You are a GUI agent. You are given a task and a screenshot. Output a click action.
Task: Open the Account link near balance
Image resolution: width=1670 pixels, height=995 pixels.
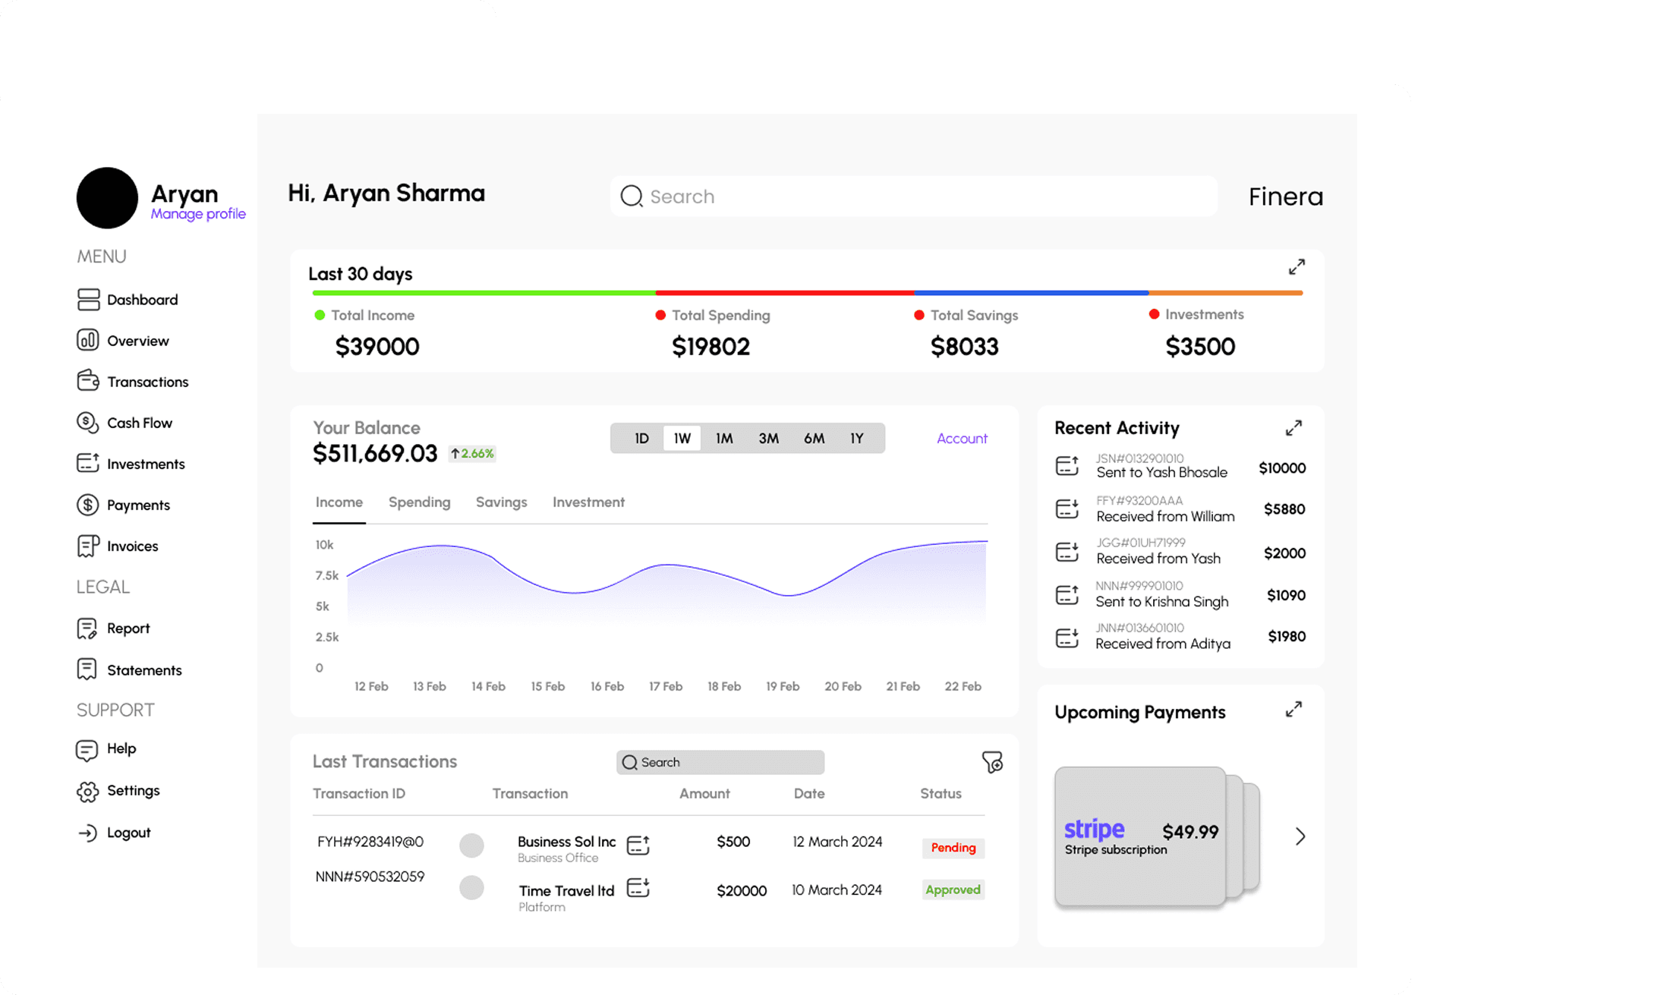click(961, 439)
